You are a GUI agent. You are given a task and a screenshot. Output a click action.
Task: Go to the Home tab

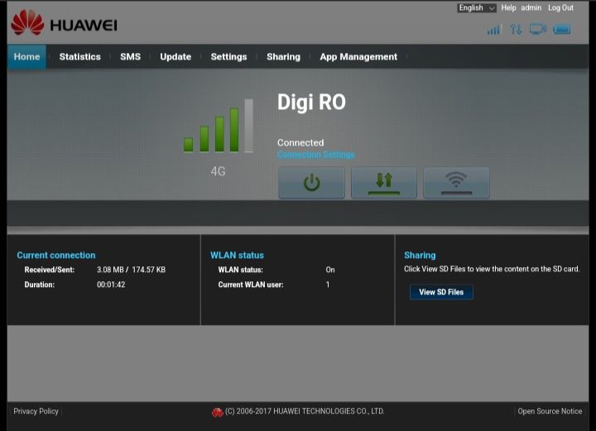click(x=26, y=56)
